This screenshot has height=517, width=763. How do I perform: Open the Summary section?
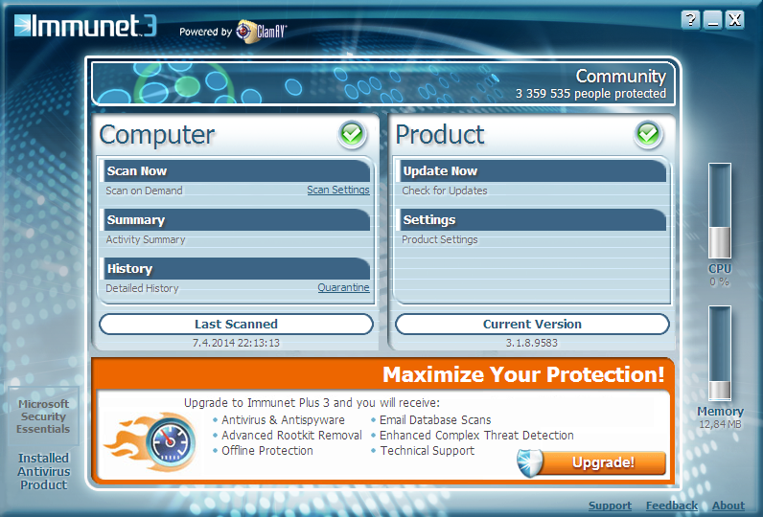237,219
